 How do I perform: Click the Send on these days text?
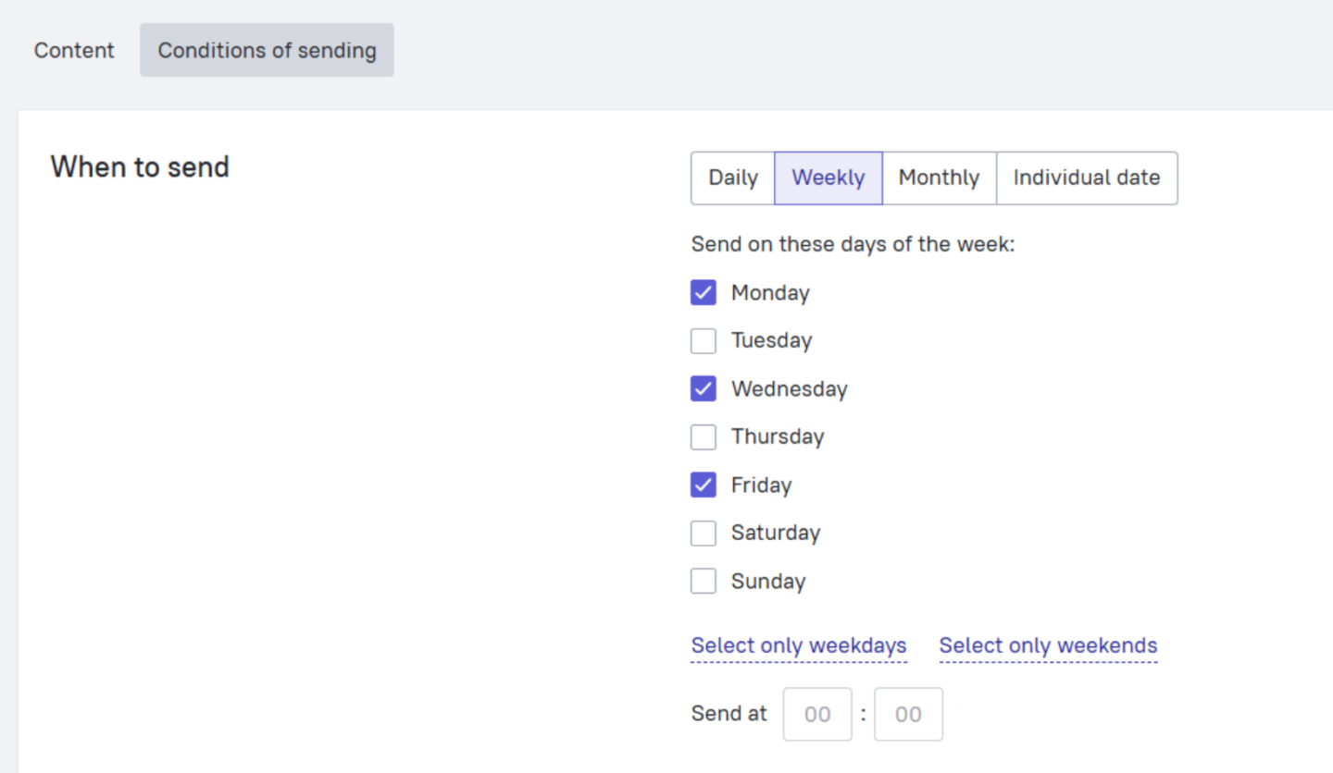click(853, 245)
